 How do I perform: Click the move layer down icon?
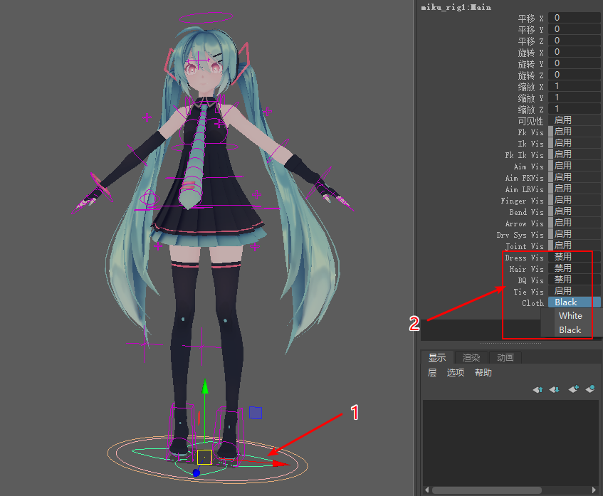click(x=555, y=389)
